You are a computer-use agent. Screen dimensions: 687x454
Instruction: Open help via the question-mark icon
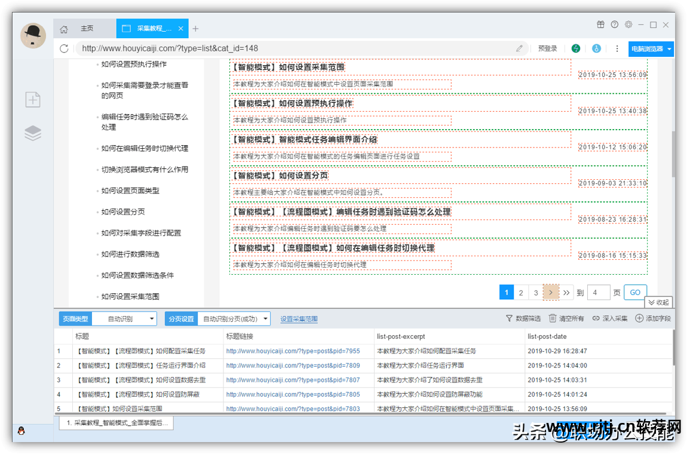point(614,24)
